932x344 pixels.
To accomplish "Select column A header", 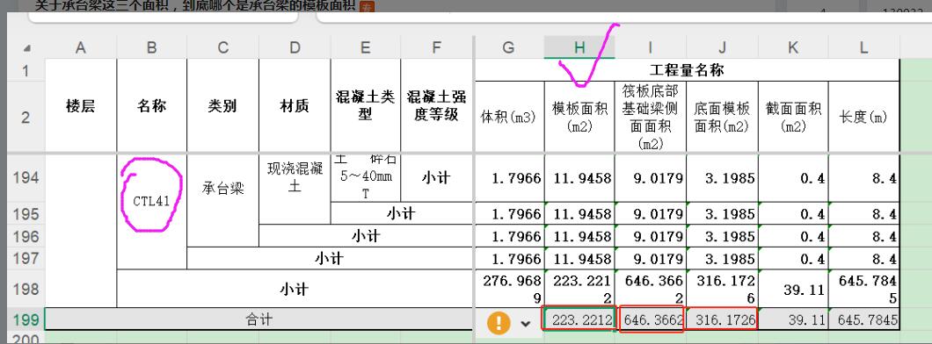I will [81, 47].
